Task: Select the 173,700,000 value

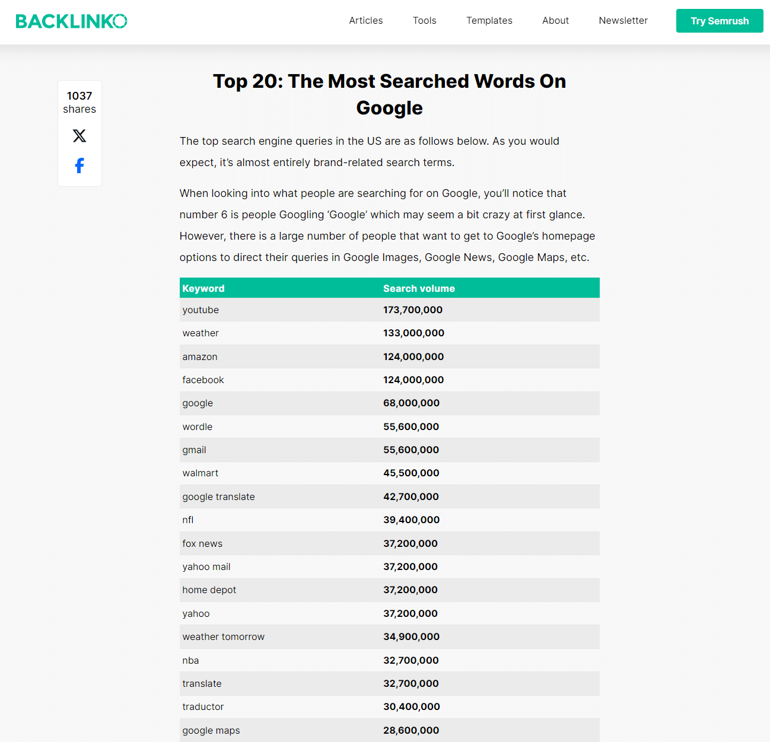Action: pyautogui.click(x=413, y=310)
